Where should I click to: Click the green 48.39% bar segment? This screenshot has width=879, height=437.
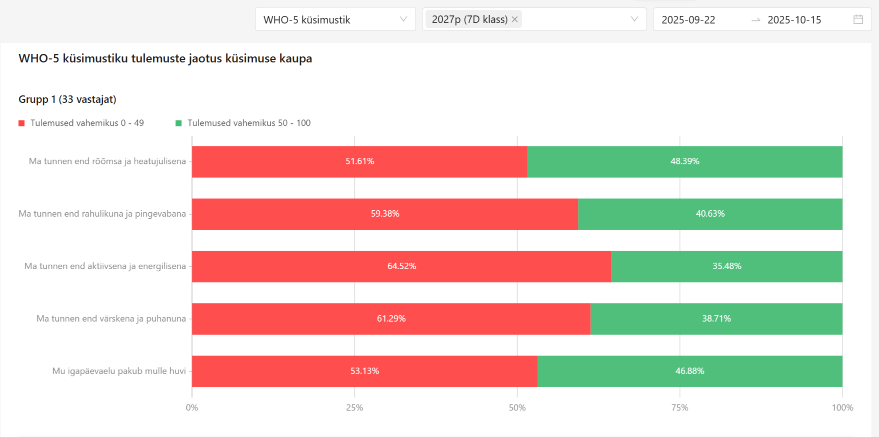click(684, 161)
